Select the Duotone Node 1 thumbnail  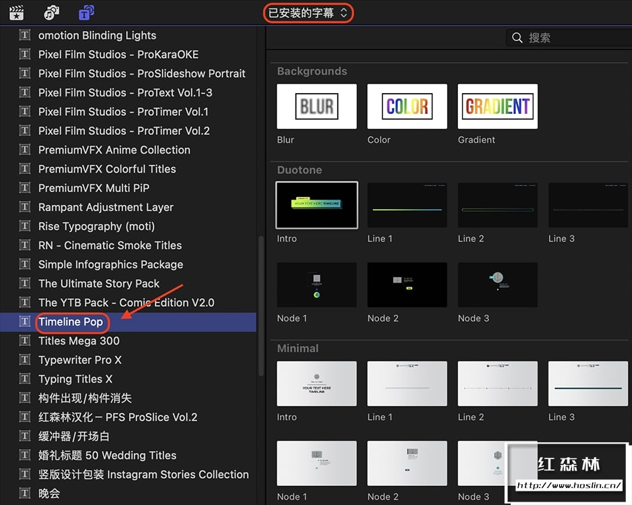pyautogui.click(x=316, y=285)
